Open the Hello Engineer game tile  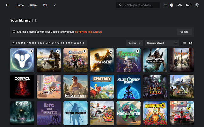tap(76, 87)
